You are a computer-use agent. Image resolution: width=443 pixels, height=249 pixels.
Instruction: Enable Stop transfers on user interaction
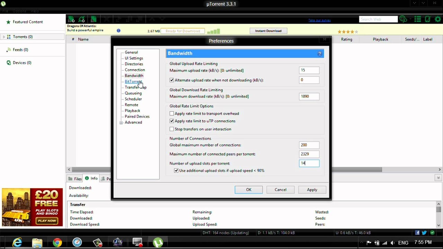(172, 129)
